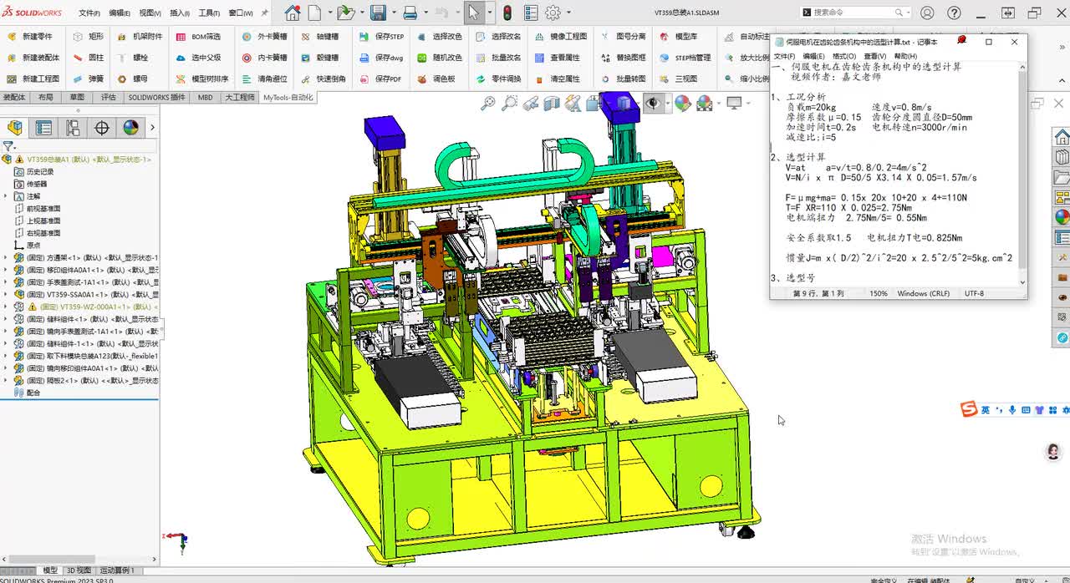Click 保存dwg export tool
Screen dimensions: 1070x583
[381, 58]
